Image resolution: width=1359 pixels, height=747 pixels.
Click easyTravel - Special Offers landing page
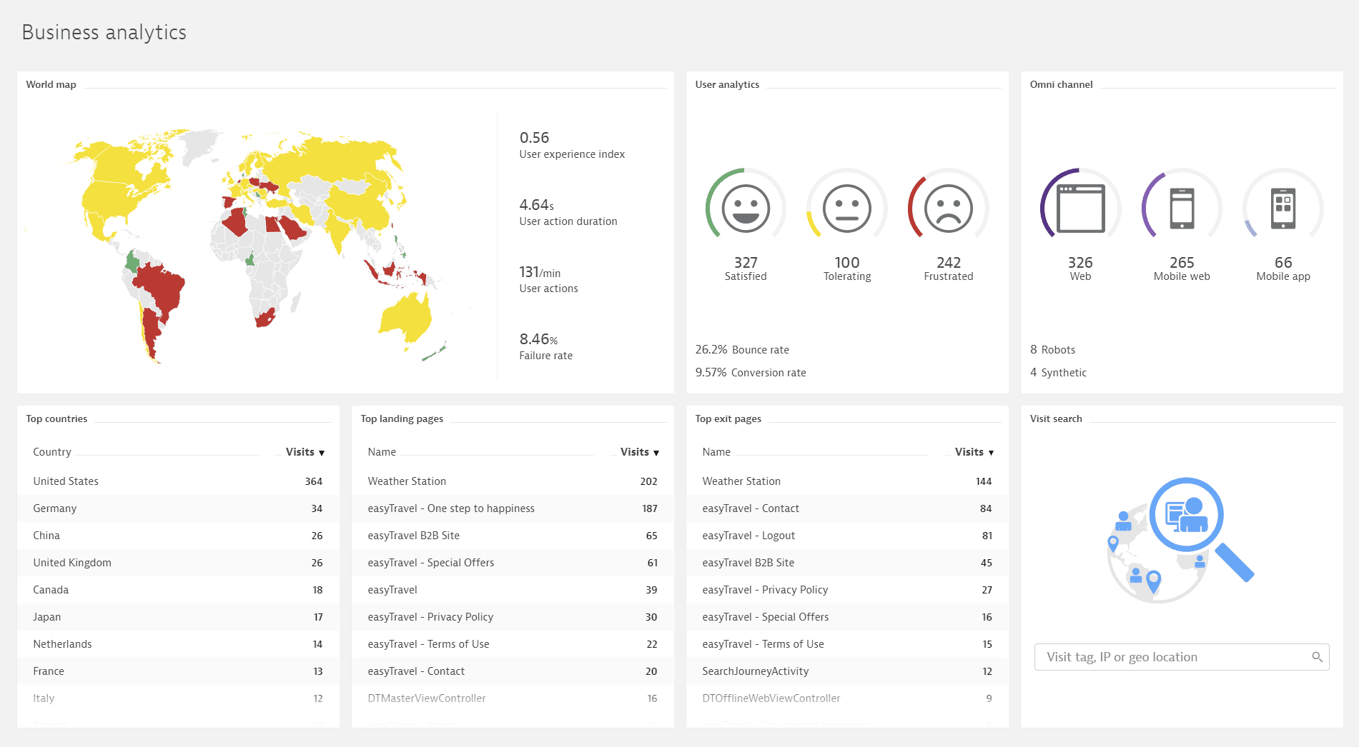(x=513, y=563)
